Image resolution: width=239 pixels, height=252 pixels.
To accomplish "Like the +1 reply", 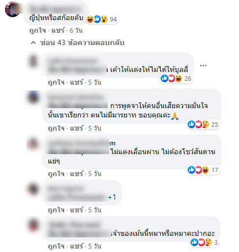I will 56,210.
